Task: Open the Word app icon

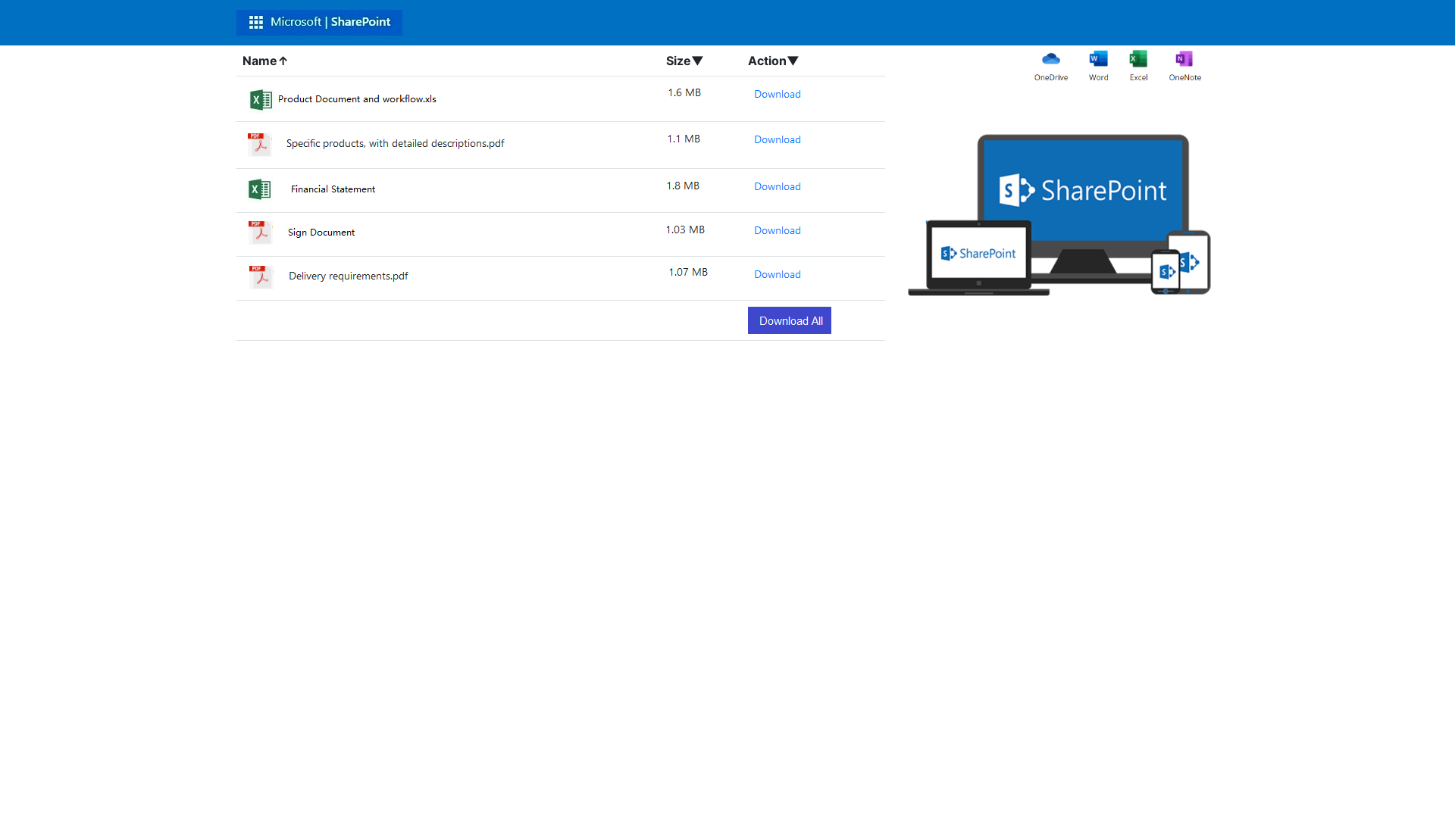Action: click(x=1098, y=58)
